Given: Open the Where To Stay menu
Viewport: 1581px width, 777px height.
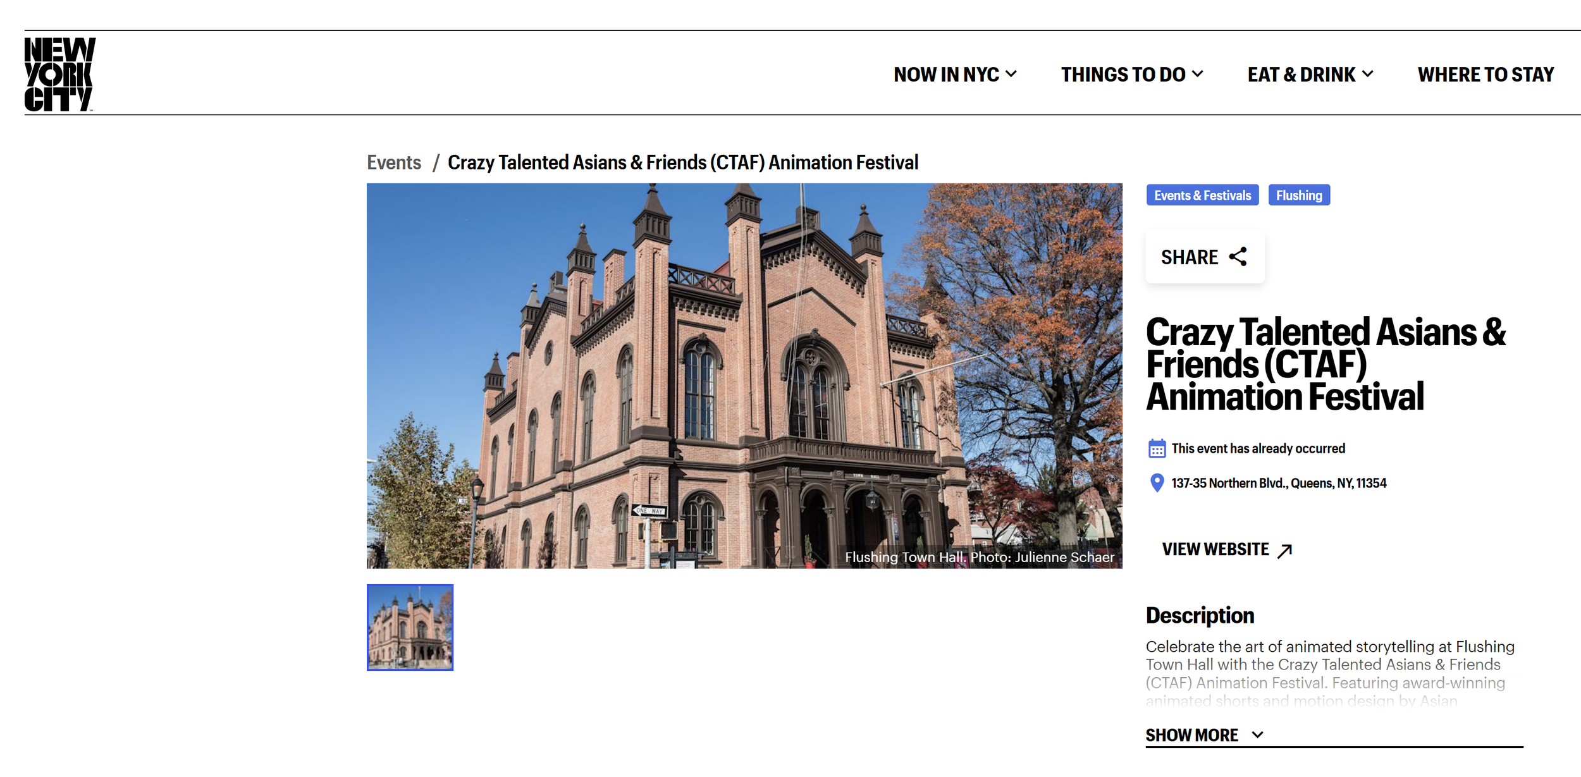Looking at the screenshot, I should (1485, 75).
